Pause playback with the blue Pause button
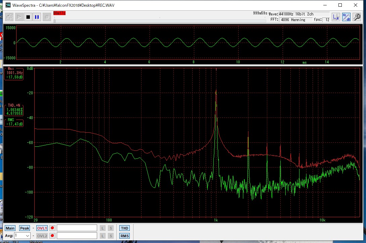The height and width of the screenshot is (243, 366). (x=37, y=17)
